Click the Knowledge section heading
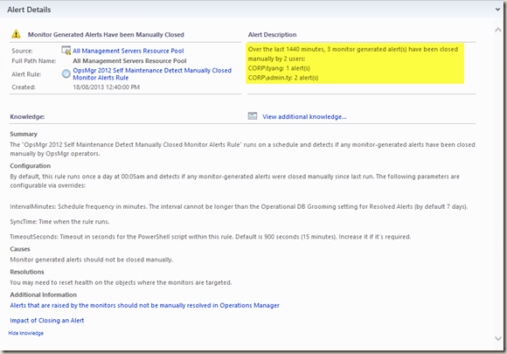This screenshot has height=354, width=507. tap(27, 117)
